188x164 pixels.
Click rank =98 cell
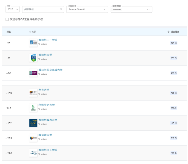[9, 73]
